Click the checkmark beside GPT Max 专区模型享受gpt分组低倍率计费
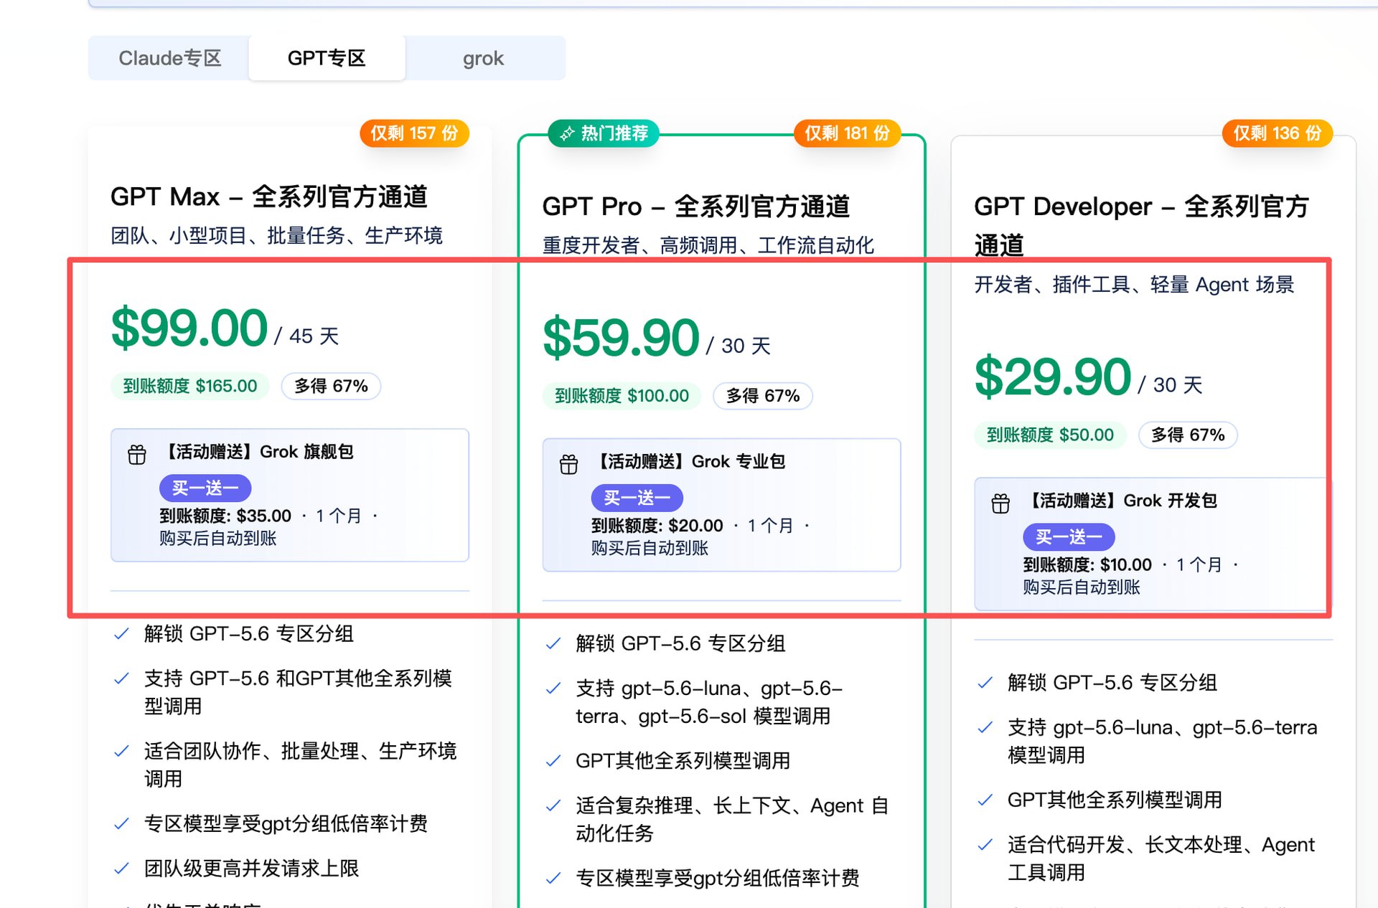The height and width of the screenshot is (908, 1378). pyautogui.click(x=122, y=823)
